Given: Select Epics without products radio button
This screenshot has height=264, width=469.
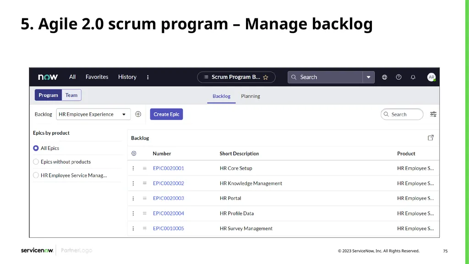Looking at the screenshot, I should (36, 162).
